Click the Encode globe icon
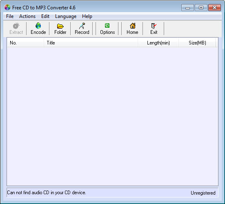This screenshot has height=204, width=225. click(38, 26)
